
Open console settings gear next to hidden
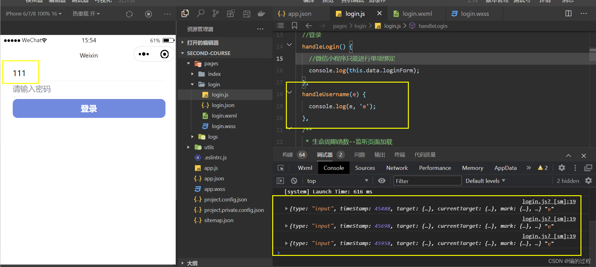[588, 181]
